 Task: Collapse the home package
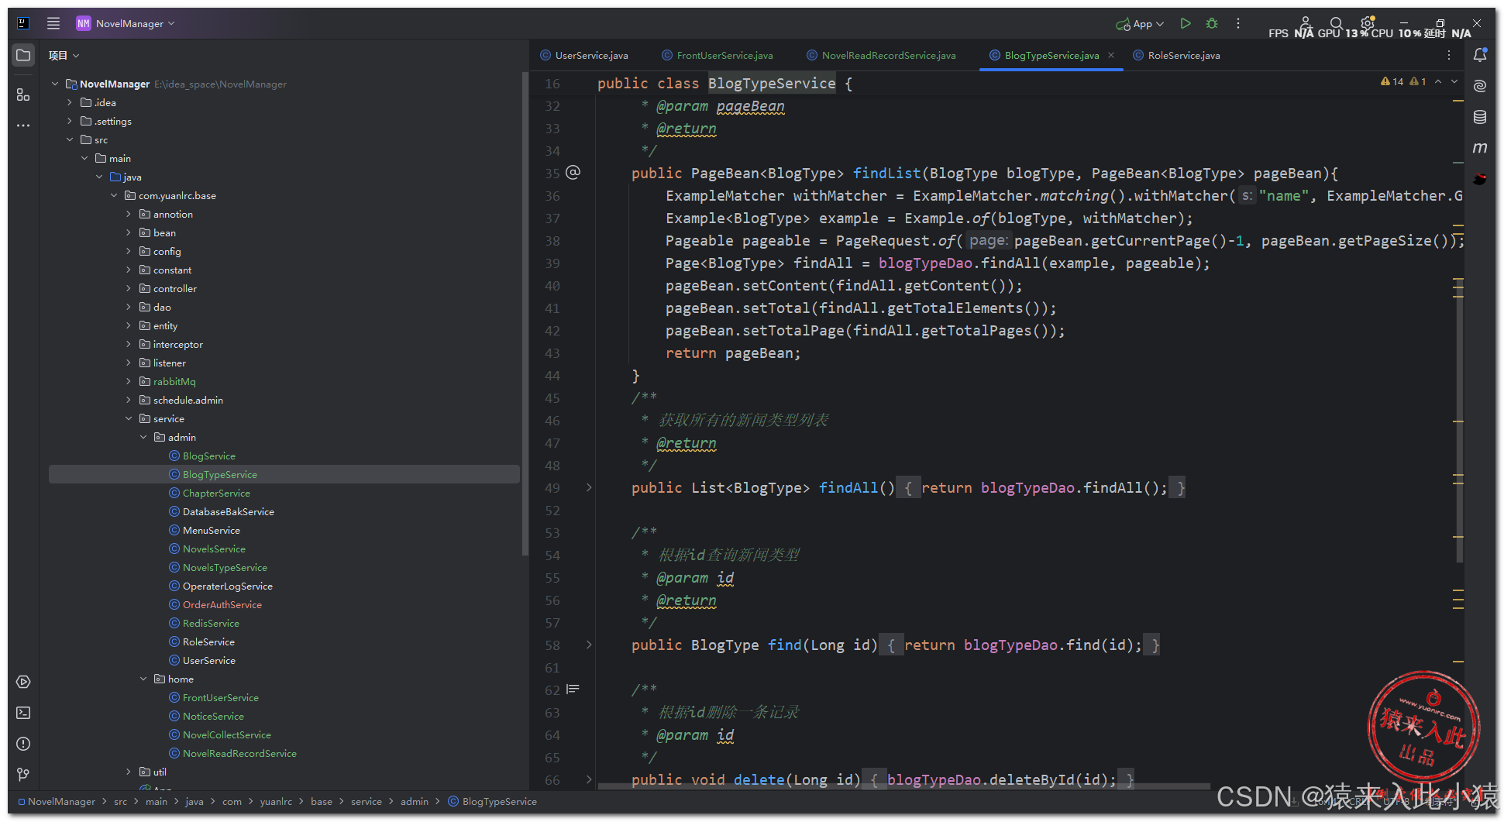pyautogui.click(x=143, y=679)
